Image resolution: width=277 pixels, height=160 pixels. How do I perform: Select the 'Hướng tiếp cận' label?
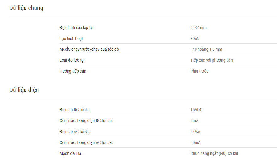click(x=73, y=71)
